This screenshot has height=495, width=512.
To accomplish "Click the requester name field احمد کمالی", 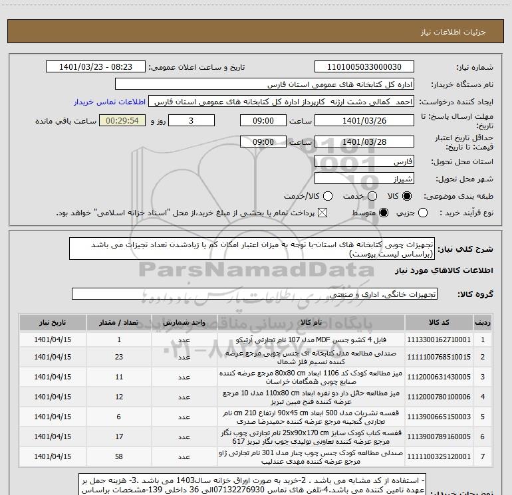I will tap(281, 102).
